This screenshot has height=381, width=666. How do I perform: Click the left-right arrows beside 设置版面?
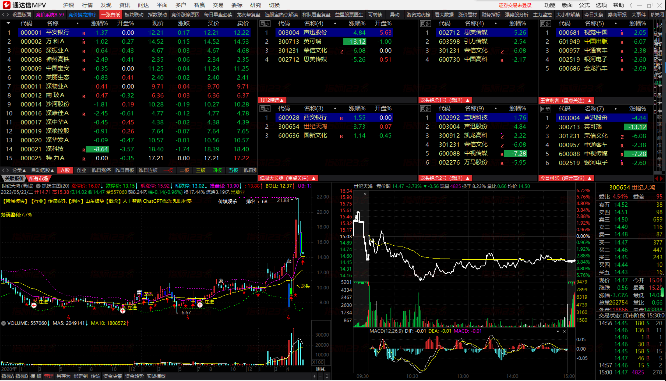point(5,15)
